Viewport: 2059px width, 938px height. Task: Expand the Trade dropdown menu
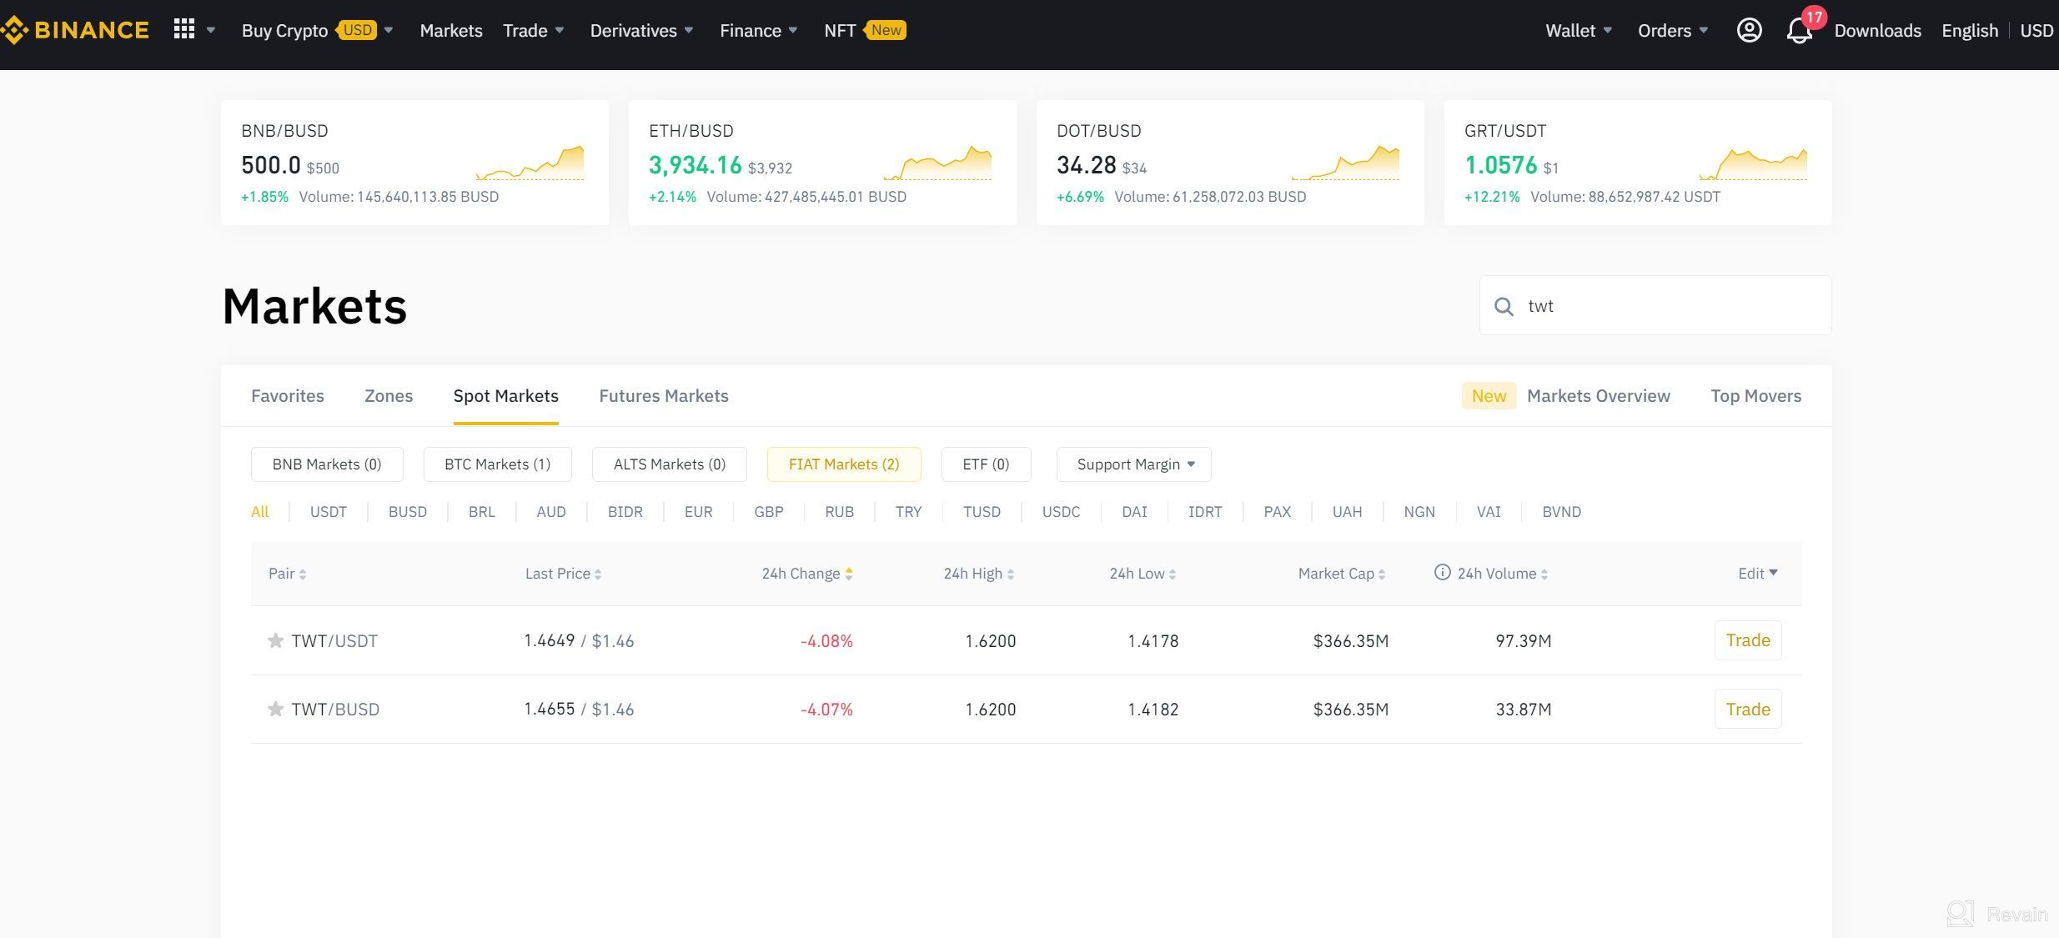530,29
